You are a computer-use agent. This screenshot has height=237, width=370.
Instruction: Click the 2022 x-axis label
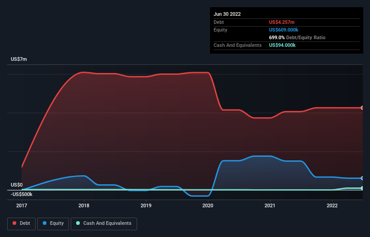(x=332, y=205)
